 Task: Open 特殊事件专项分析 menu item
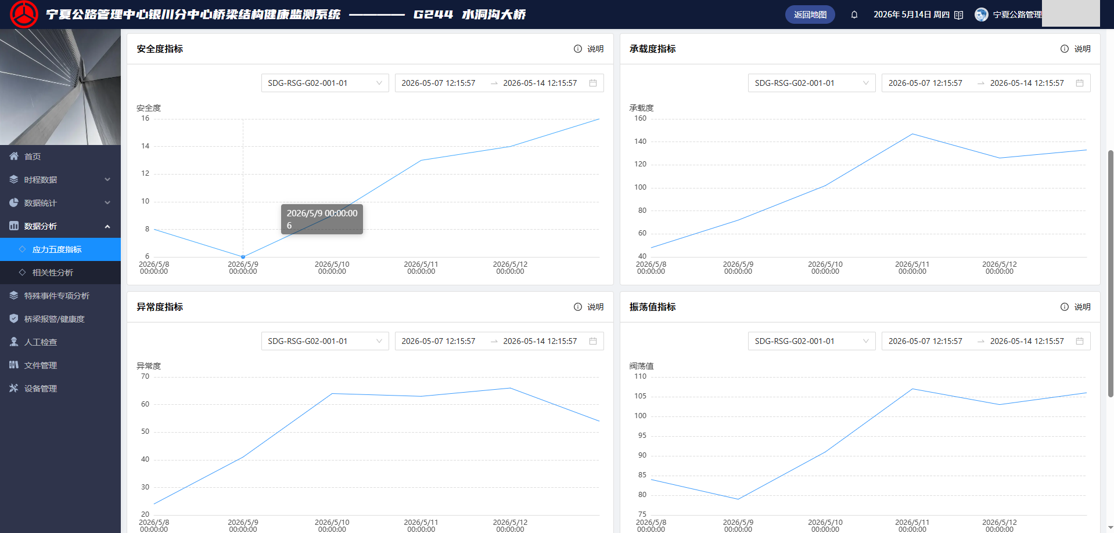coord(60,296)
